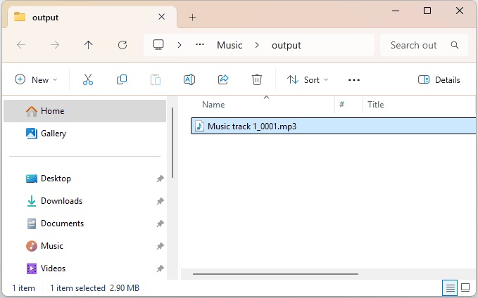Click the Rename icon in toolbar

(x=189, y=80)
